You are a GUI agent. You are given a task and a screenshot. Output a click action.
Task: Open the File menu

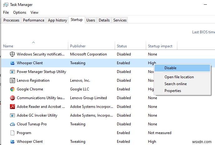[6, 12]
